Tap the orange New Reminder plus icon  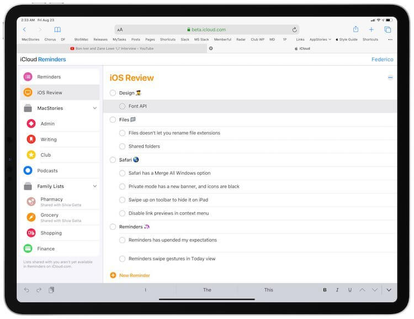tap(113, 275)
